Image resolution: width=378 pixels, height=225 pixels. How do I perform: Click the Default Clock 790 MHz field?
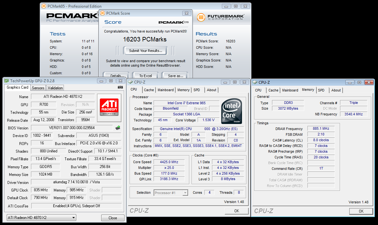click(41, 198)
